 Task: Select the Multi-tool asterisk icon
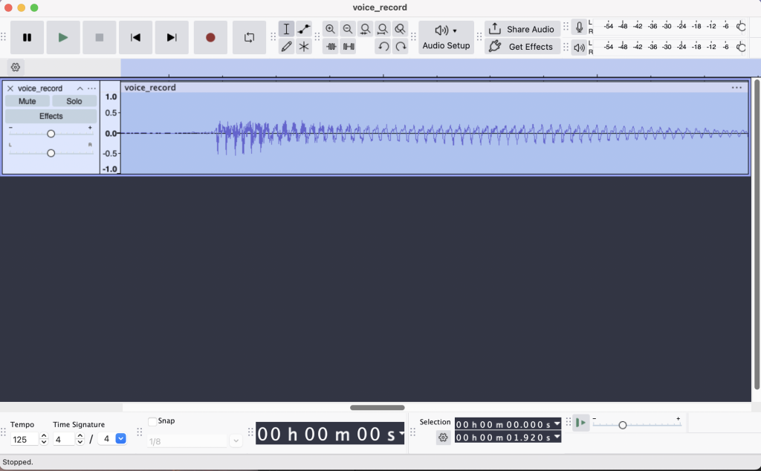(x=304, y=46)
